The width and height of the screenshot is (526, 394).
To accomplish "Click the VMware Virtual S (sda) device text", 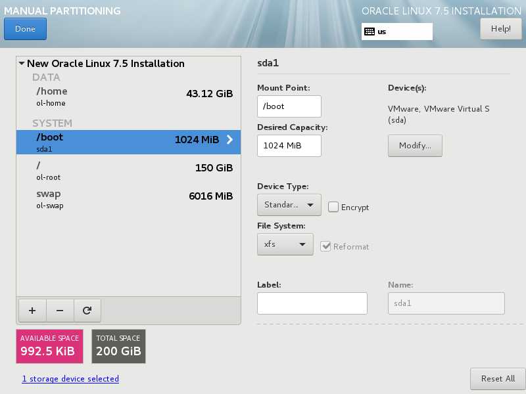I will pos(439,114).
